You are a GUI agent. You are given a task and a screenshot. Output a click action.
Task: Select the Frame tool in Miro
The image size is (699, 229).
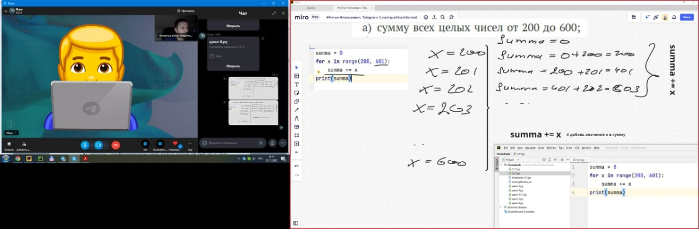tap(297, 135)
